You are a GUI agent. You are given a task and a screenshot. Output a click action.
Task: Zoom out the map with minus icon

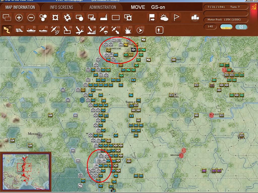click(x=31, y=17)
